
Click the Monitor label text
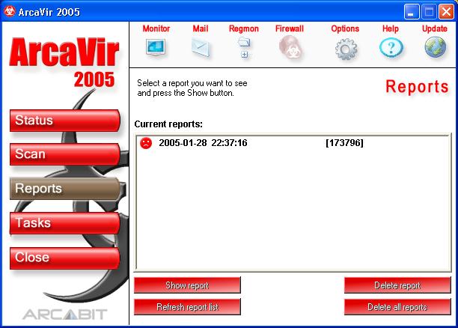(156, 28)
